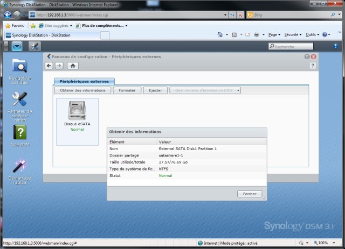
Task: Click the browser Forward button
Action: [17, 15]
